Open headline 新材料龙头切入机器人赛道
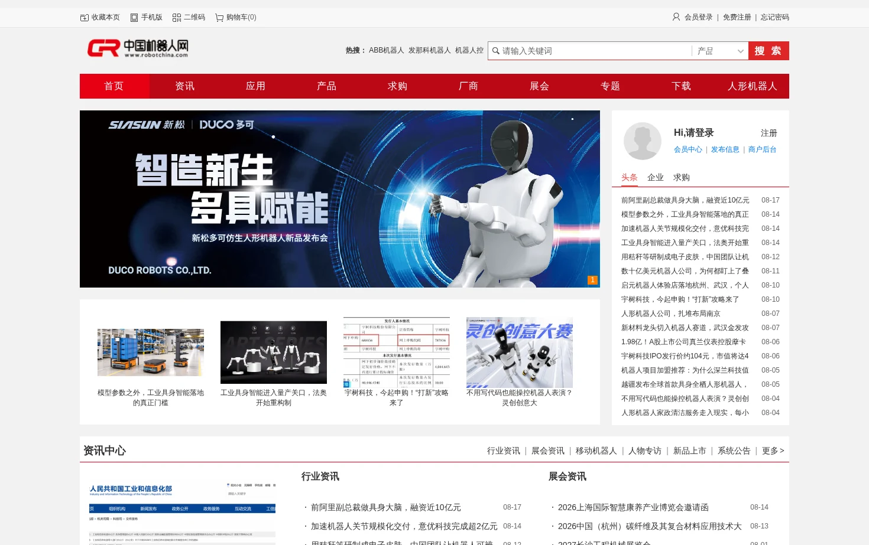This screenshot has height=545, width=869. point(685,328)
